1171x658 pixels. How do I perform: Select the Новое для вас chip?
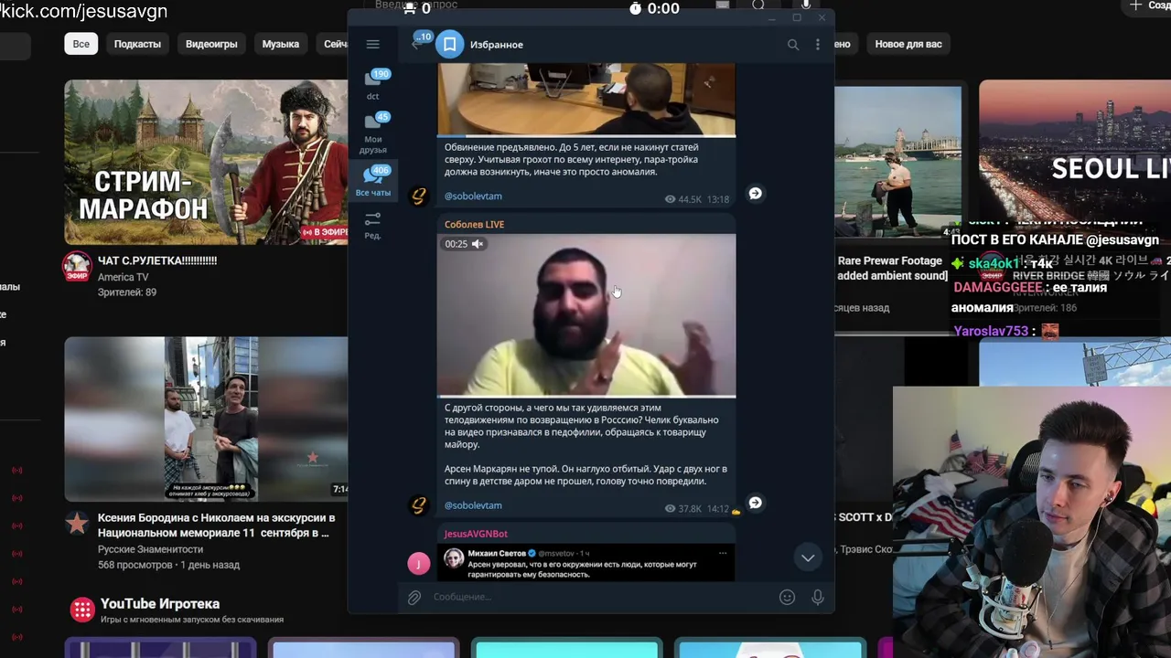point(908,44)
